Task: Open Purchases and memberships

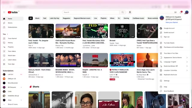Action: [x=174, y=47]
